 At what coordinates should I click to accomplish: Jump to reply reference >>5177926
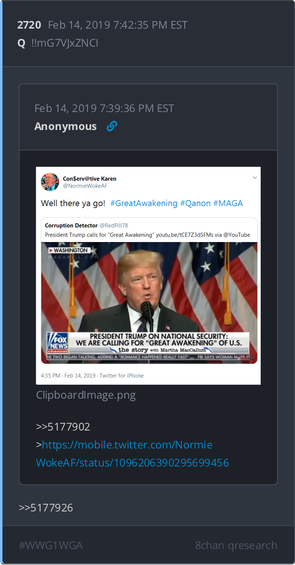point(46,508)
